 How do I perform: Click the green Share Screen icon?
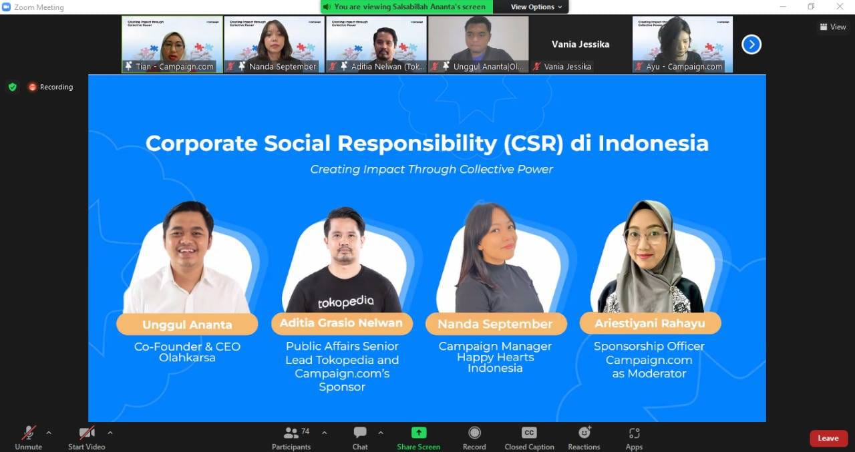click(x=419, y=433)
